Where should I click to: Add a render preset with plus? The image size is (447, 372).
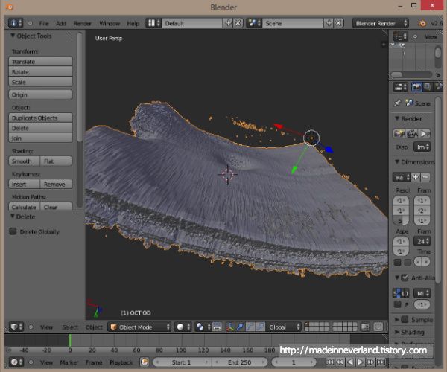pos(416,177)
